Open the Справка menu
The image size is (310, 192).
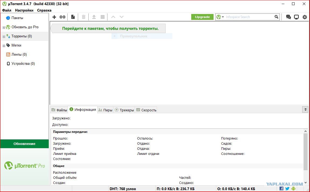pos(44,10)
